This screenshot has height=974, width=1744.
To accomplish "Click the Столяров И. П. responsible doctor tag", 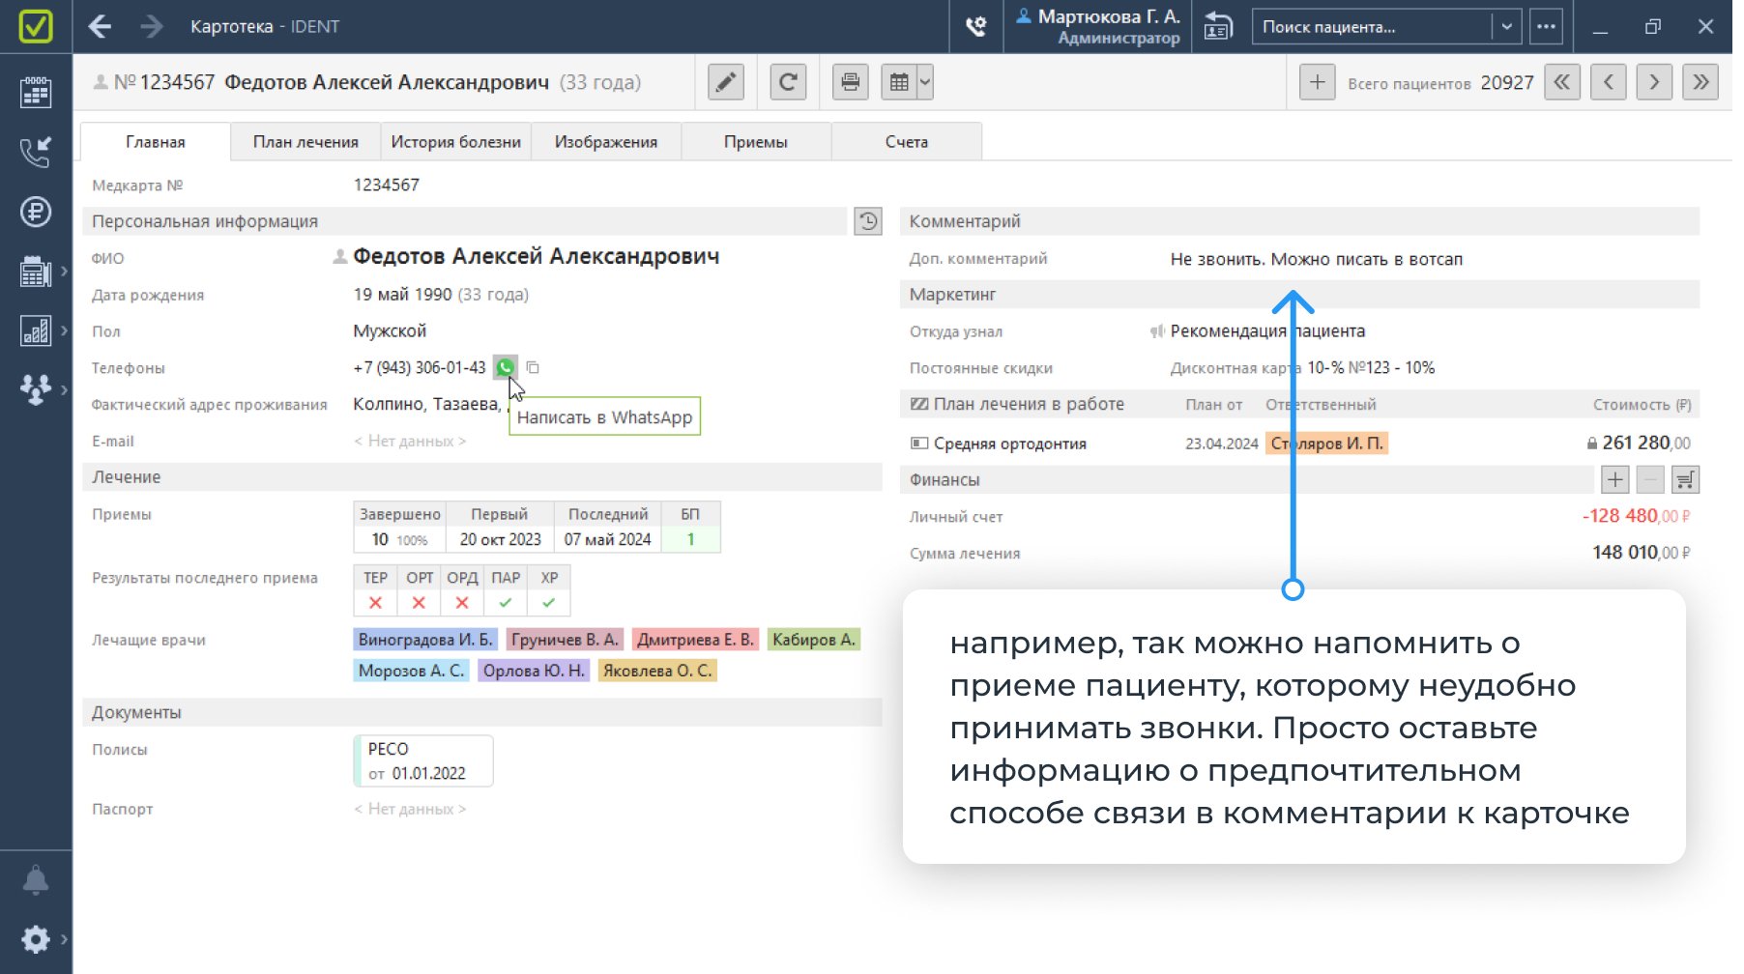I will (x=1326, y=444).
